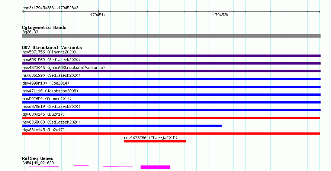Click the 179451k ruler tick label
This screenshot has width=331, height=171.
(98, 15)
